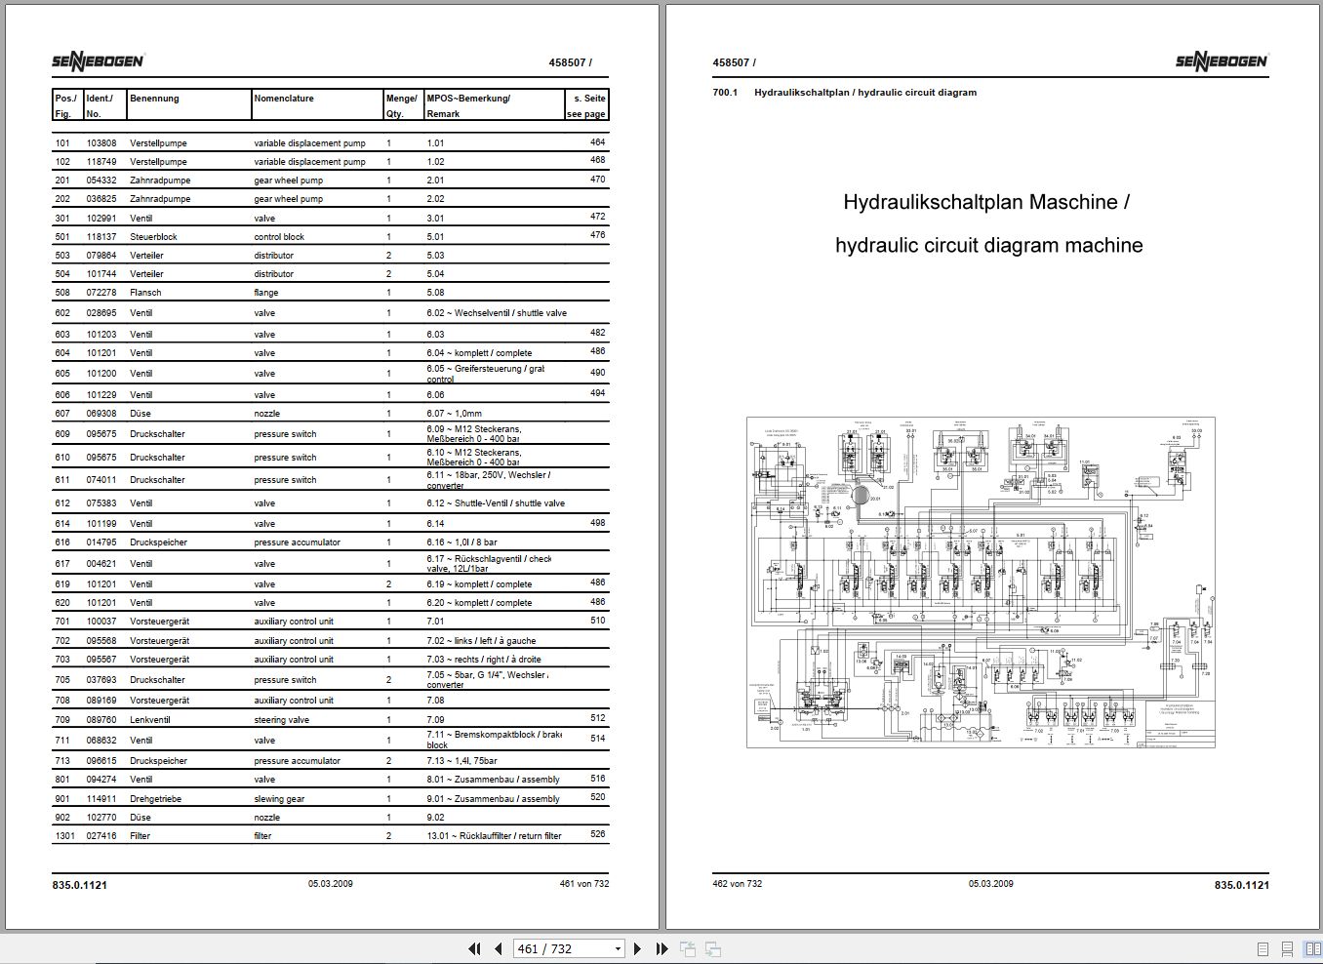The image size is (1323, 964).
Task: Click the remark '6.02 ~ Wechselventil / shuttle valve'
Action: (x=497, y=313)
